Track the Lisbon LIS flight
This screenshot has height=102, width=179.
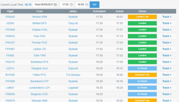coord(167,49)
